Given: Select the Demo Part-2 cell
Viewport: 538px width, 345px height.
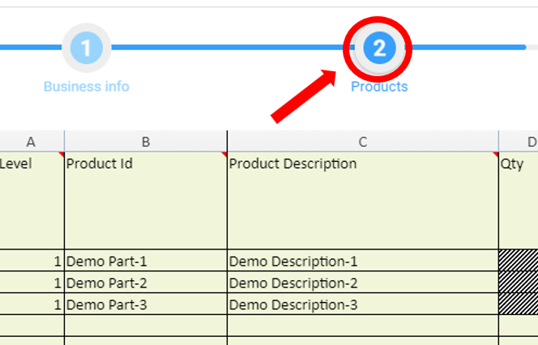Looking at the screenshot, I should (x=146, y=283).
